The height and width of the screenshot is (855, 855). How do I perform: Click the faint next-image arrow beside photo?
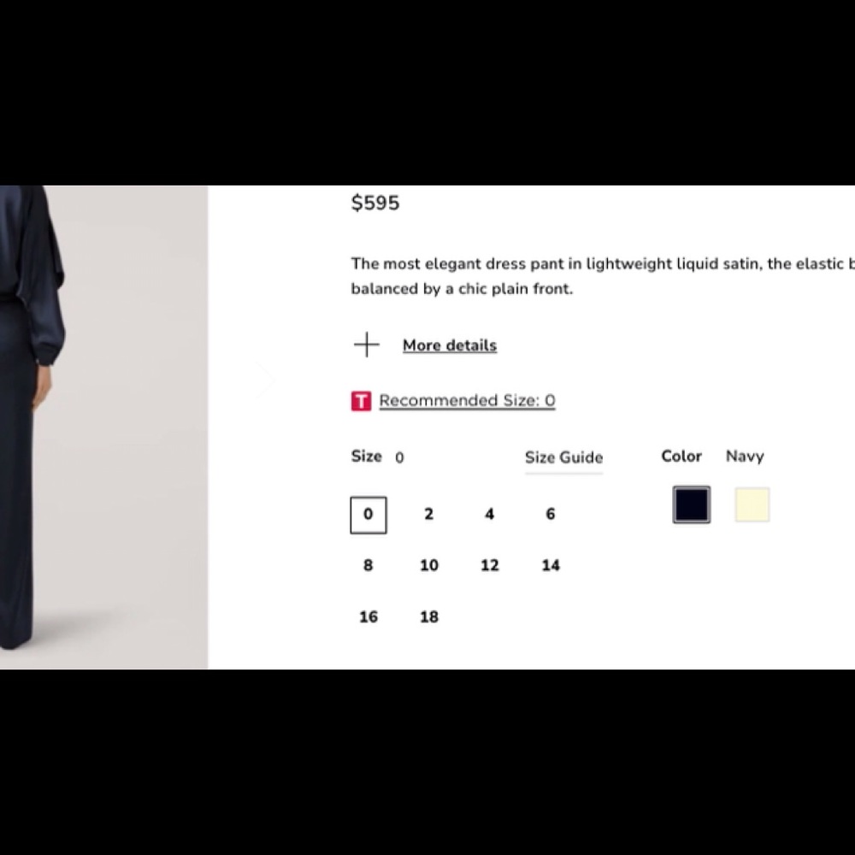(x=264, y=380)
